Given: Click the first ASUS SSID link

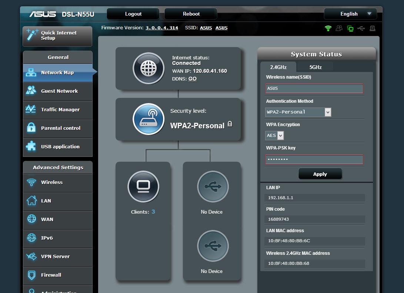Looking at the screenshot, I should click(x=206, y=28).
